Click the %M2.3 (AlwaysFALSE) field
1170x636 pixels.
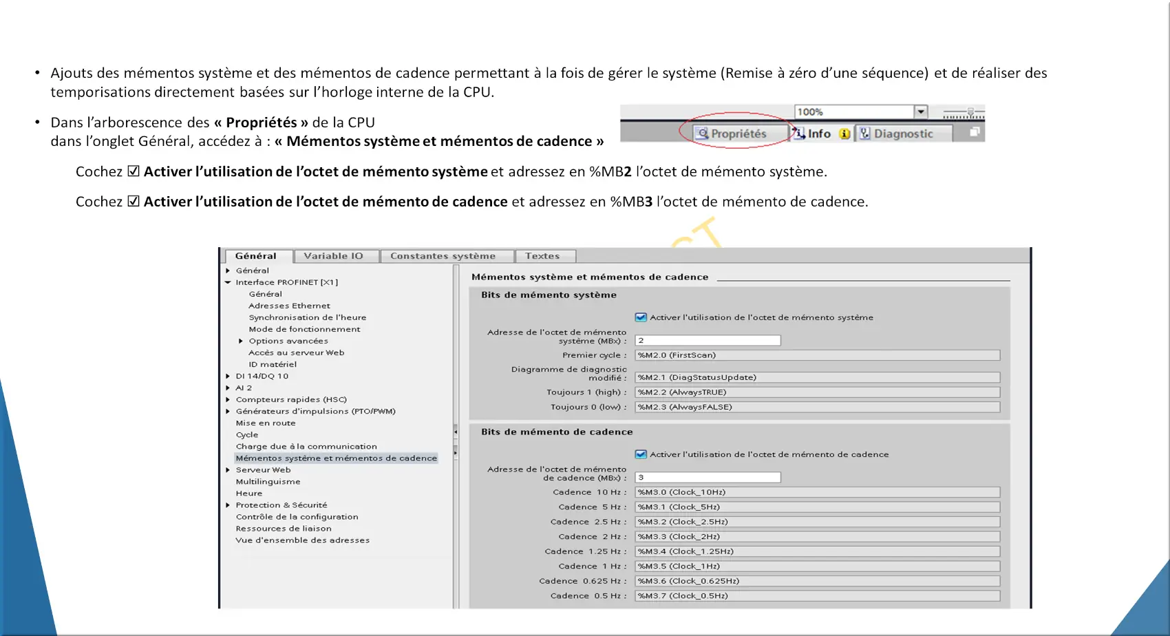(x=817, y=407)
